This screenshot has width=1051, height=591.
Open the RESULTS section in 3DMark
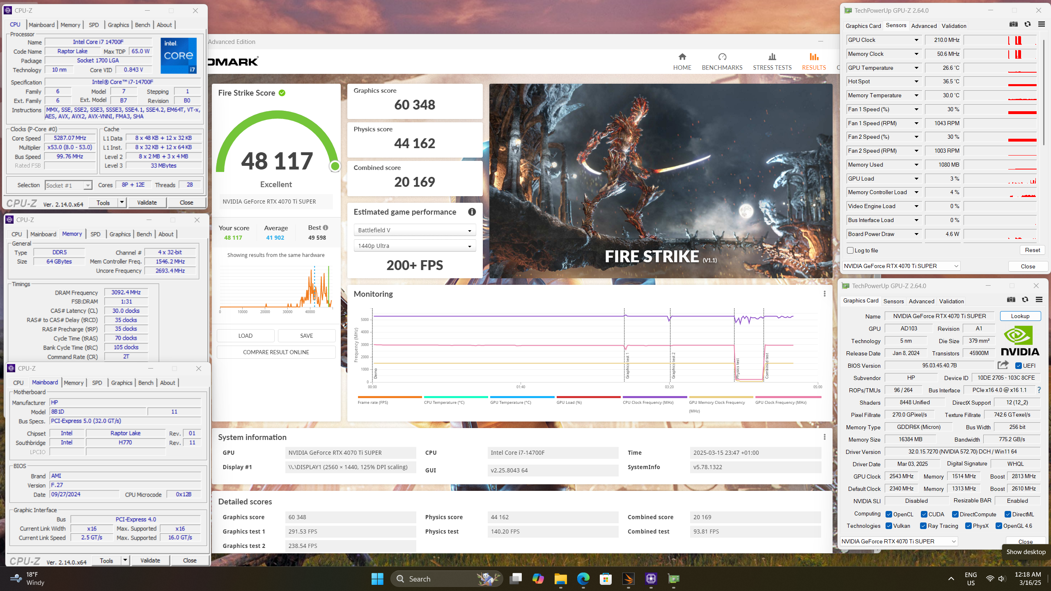click(x=814, y=62)
